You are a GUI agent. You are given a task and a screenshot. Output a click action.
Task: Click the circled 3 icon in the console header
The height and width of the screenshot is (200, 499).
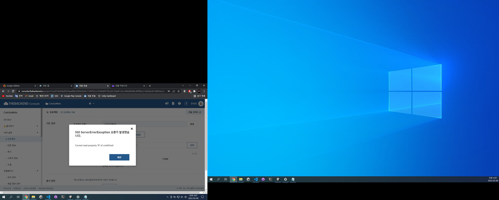pos(186,104)
